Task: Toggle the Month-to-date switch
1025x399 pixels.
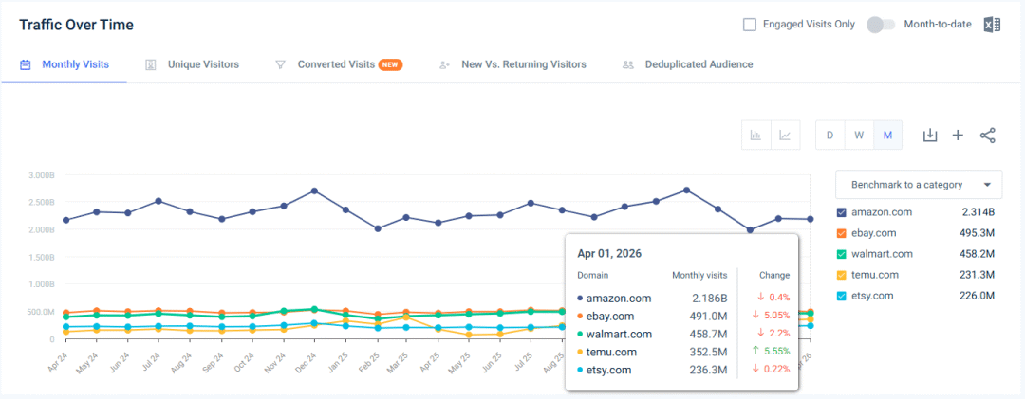Action: tap(881, 25)
